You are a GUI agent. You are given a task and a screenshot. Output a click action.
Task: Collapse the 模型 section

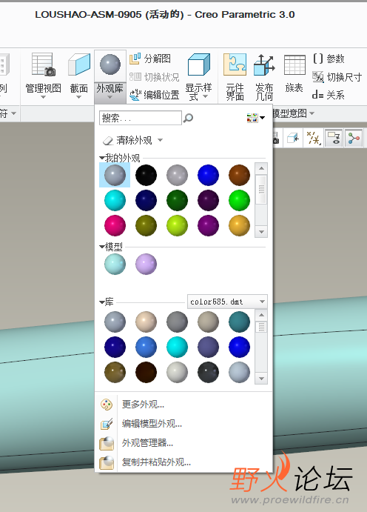tap(102, 247)
